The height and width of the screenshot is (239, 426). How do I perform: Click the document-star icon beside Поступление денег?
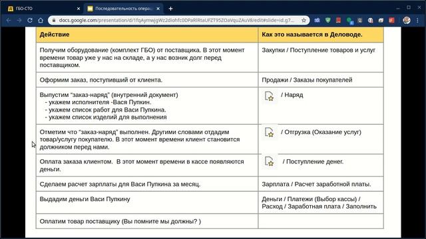coord(269,161)
